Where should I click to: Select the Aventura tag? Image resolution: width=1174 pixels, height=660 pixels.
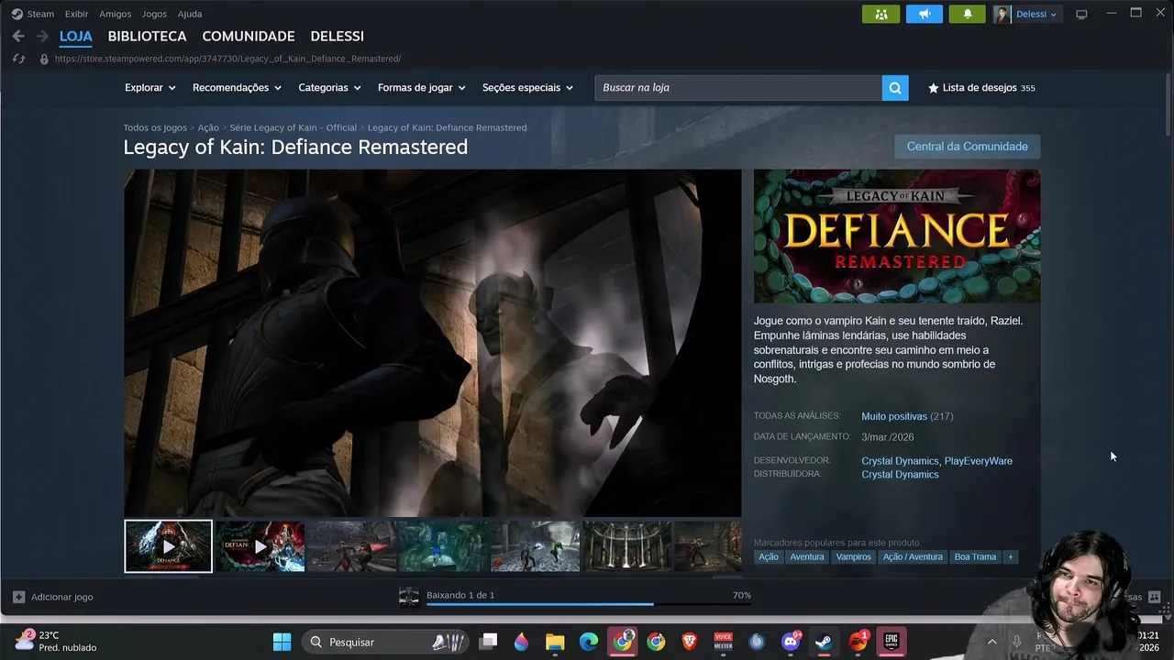tap(807, 556)
